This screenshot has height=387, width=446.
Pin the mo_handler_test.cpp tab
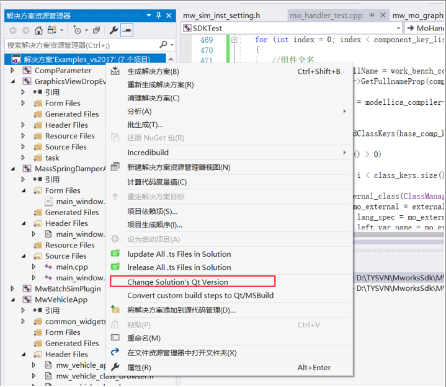coord(372,15)
